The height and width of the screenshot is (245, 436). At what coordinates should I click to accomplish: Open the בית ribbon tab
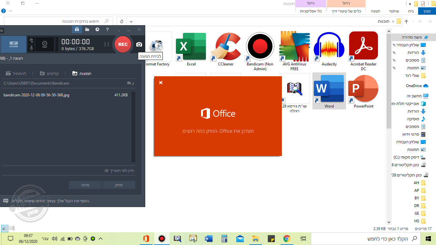click(411, 11)
